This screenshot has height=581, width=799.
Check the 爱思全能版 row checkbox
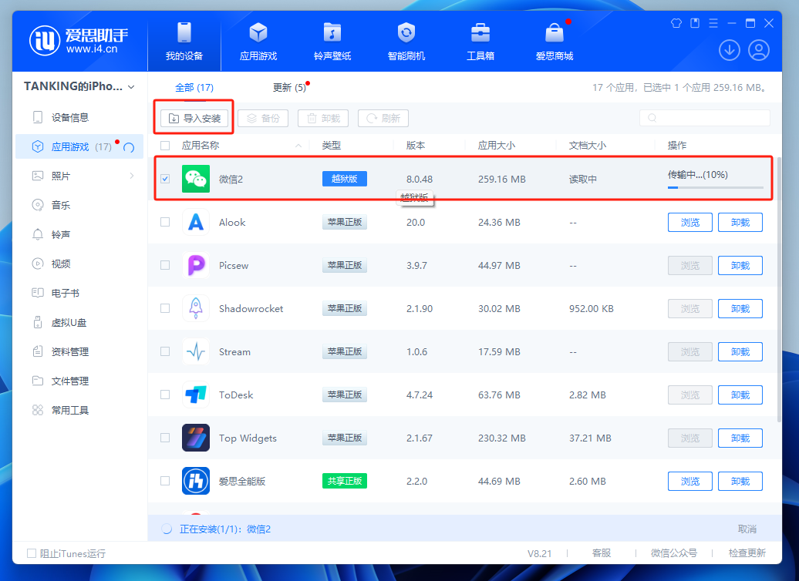tap(165, 481)
